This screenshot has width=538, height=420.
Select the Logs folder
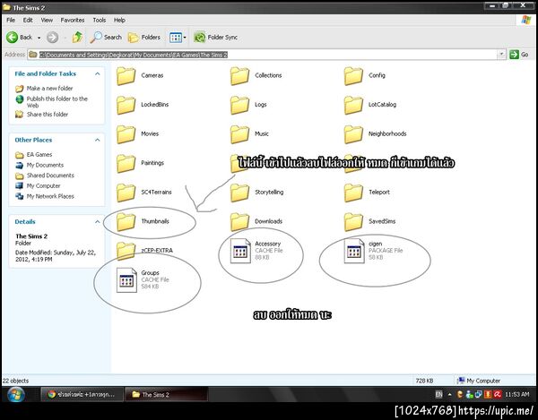click(x=248, y=105)
